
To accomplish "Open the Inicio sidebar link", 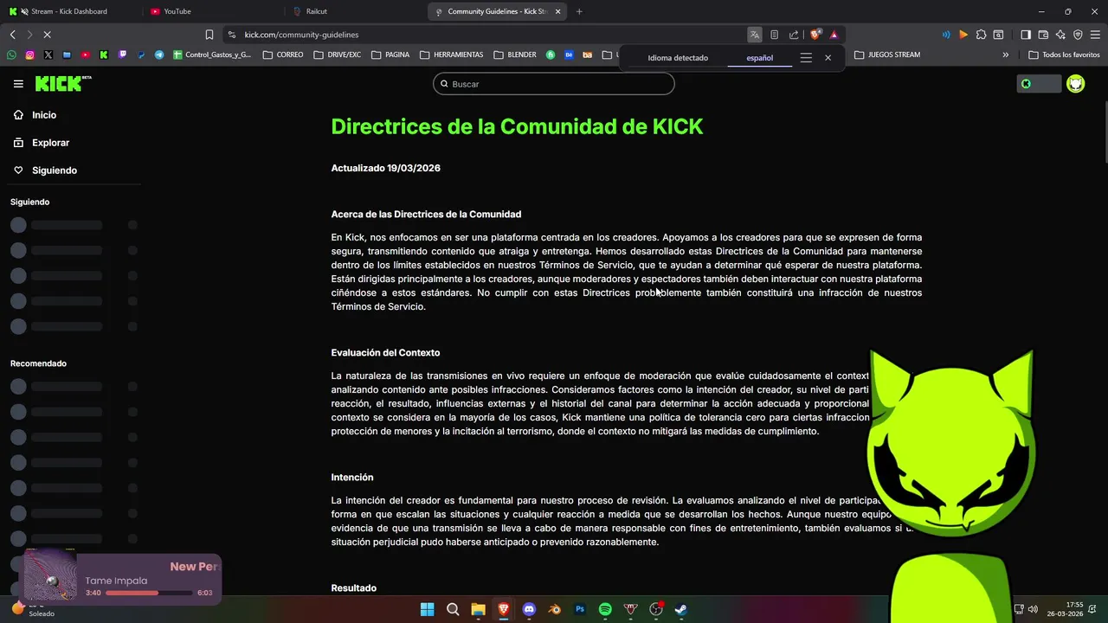I will (35, 115).
